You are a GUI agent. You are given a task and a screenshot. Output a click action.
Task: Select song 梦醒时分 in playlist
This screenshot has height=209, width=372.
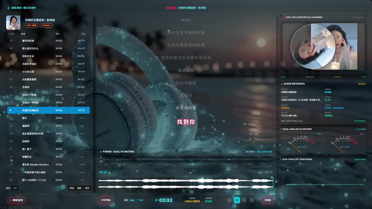pos(49,157)
